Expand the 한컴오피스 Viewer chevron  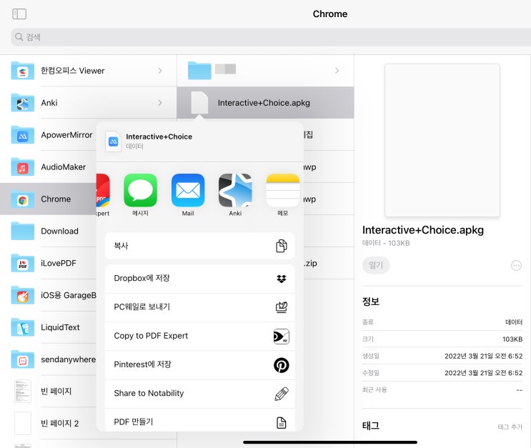pos(160,71)
